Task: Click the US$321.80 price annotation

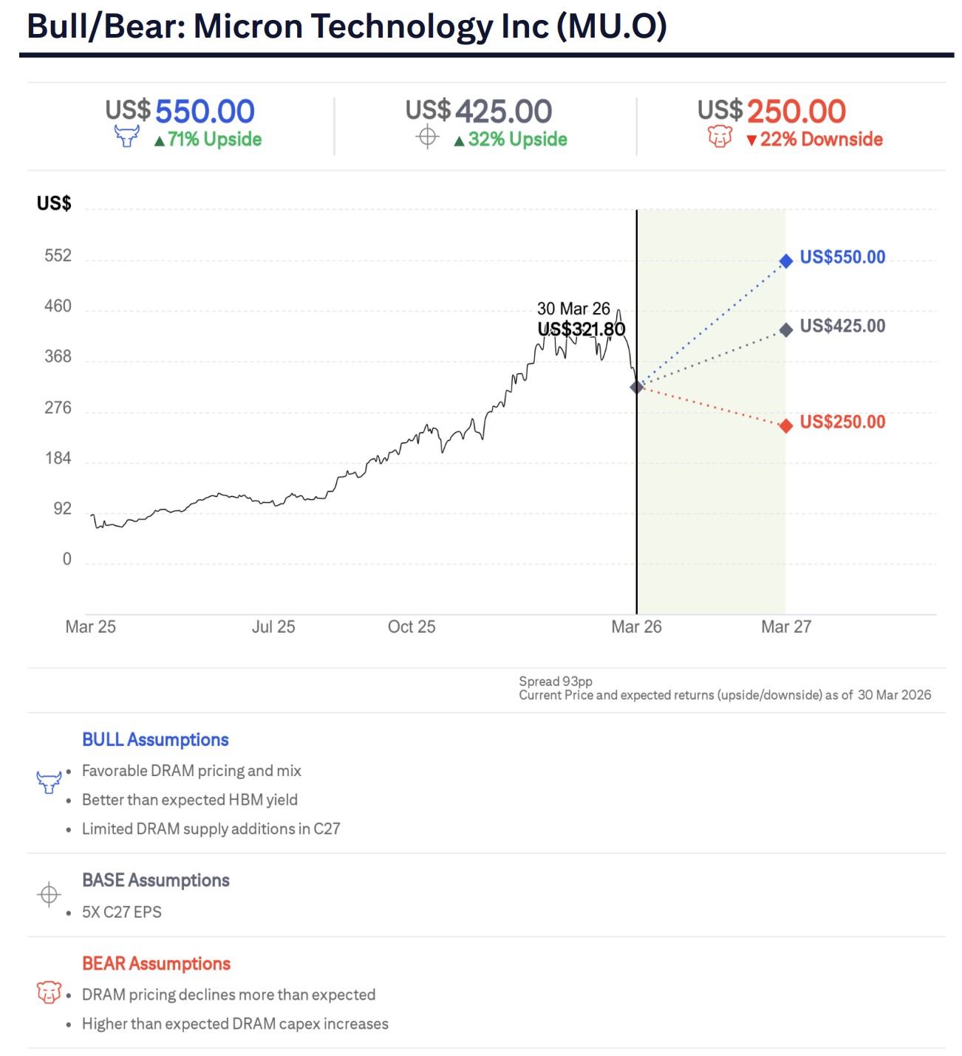Action: 581,329
